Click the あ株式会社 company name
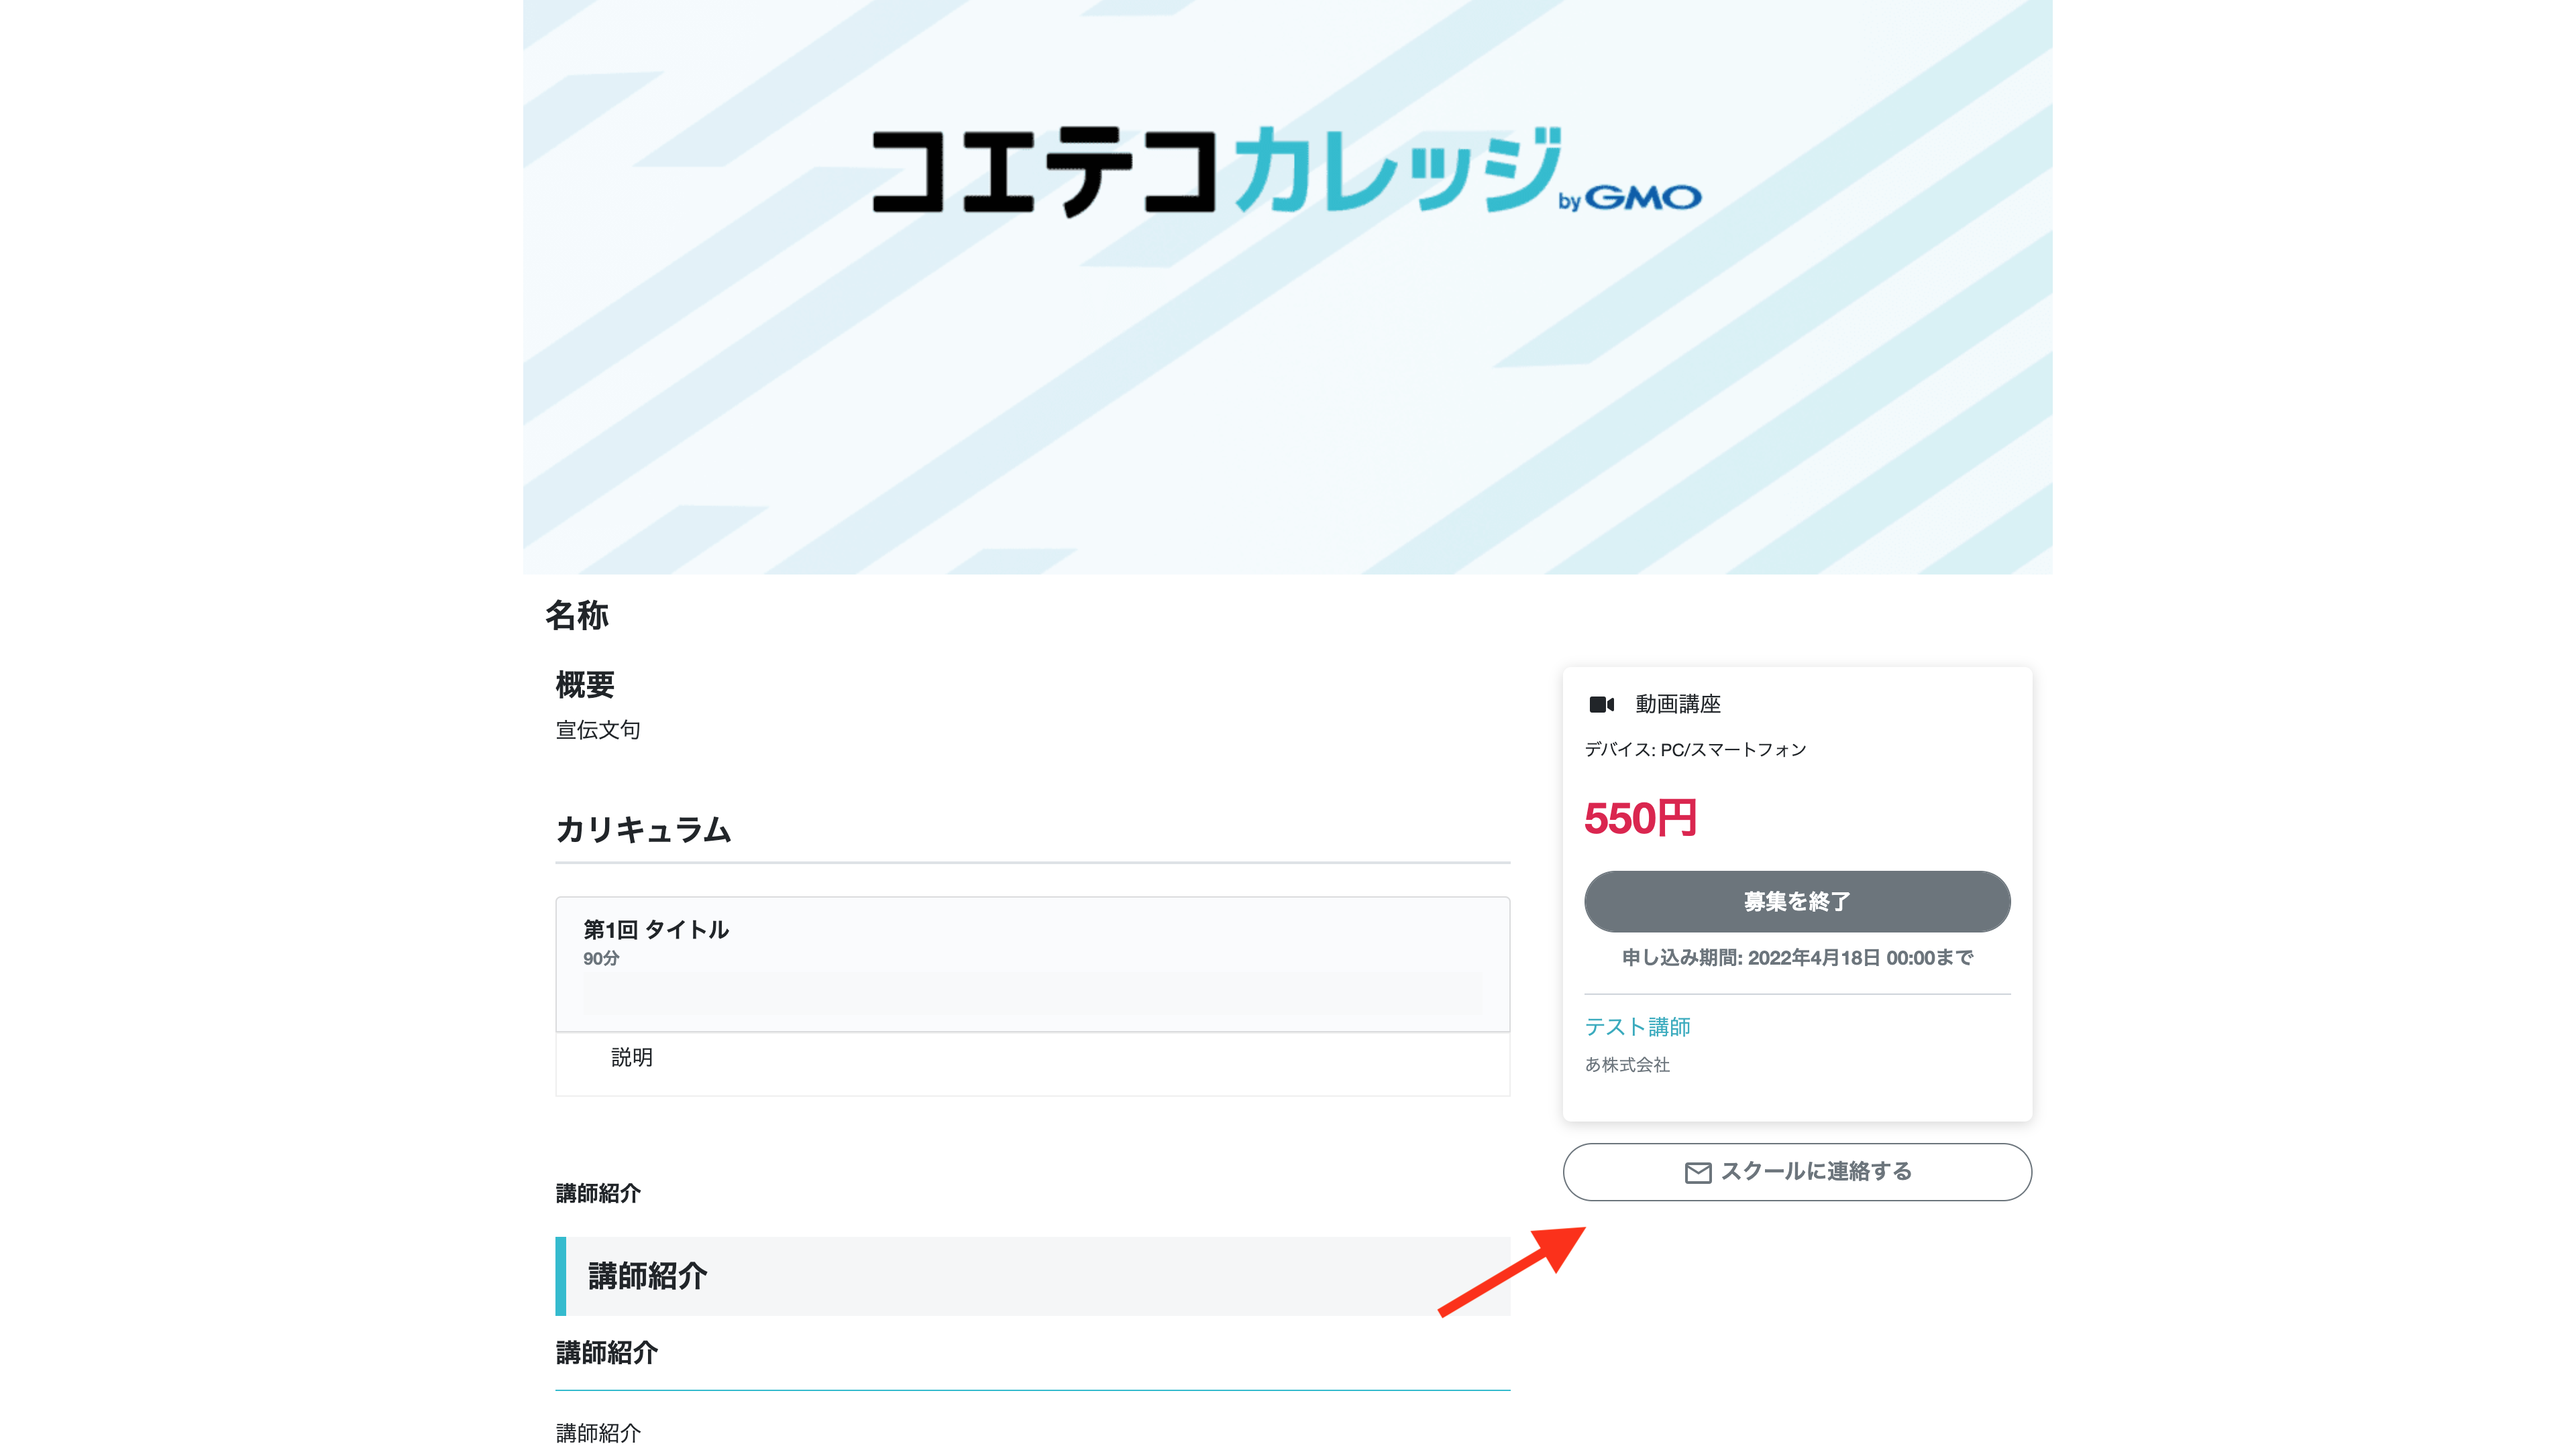This screenshot has width=2576, height=1448. 1627,1065
